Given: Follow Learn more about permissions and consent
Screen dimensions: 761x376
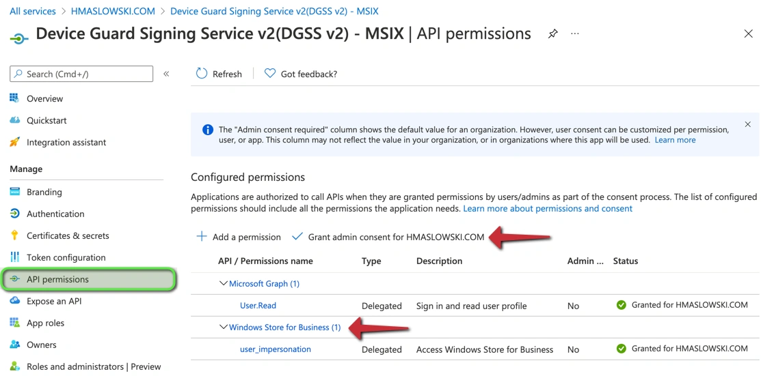Looking at the screenshot, I should 547,208.
